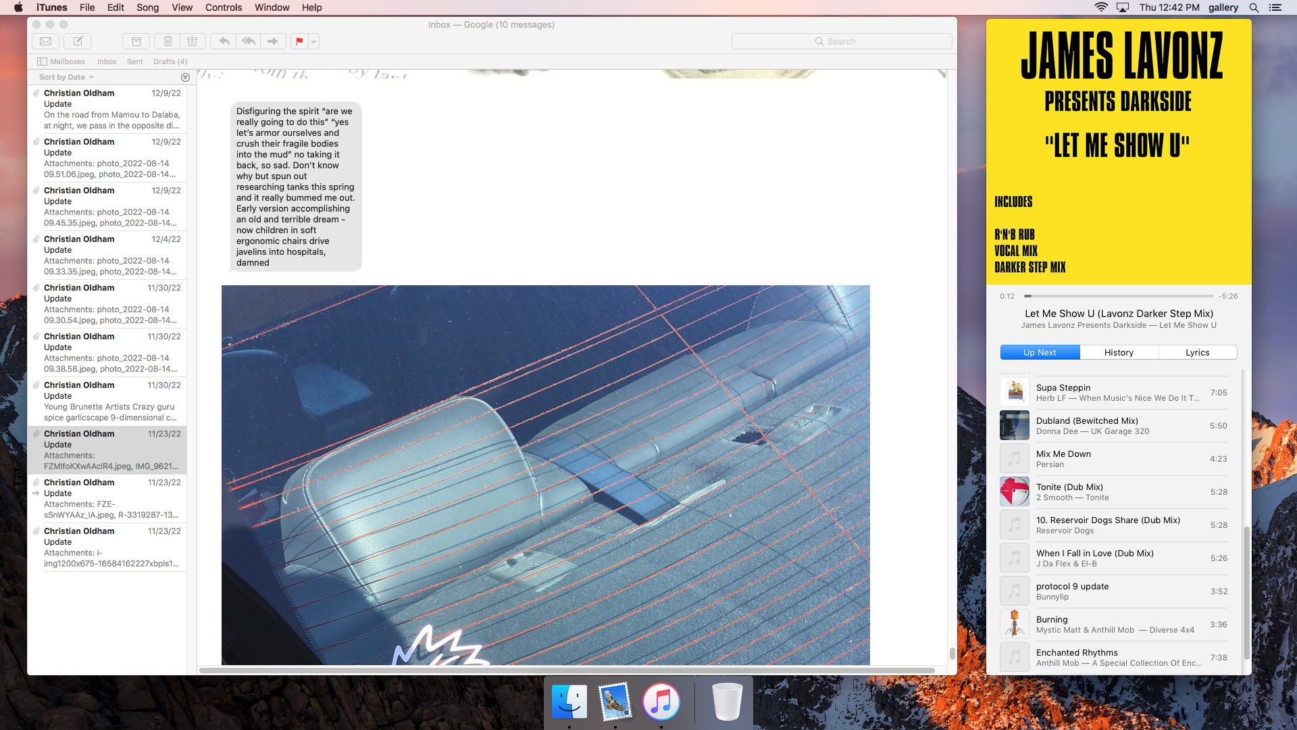Open Notification Center

[1275, 7]
